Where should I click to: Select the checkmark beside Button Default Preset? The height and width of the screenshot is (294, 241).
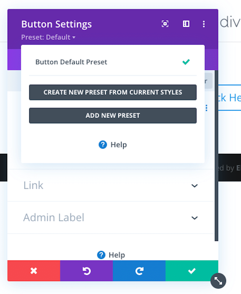pos(186,62)
